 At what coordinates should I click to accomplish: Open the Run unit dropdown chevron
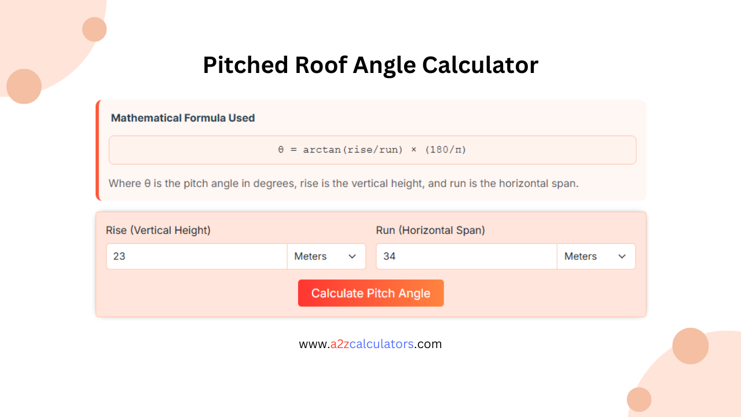(622, 256)
